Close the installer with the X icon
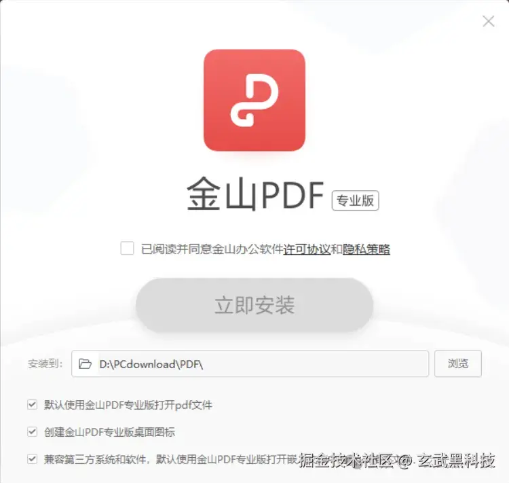Screen dimensions: 509x483 [x=488, y=22]
